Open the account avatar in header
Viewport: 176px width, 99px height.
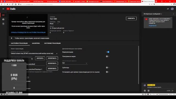[x=172, y=9]
